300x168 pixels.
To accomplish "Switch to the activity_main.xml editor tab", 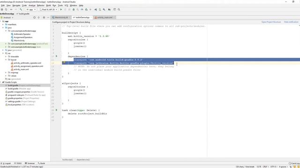I will point(105,18).
